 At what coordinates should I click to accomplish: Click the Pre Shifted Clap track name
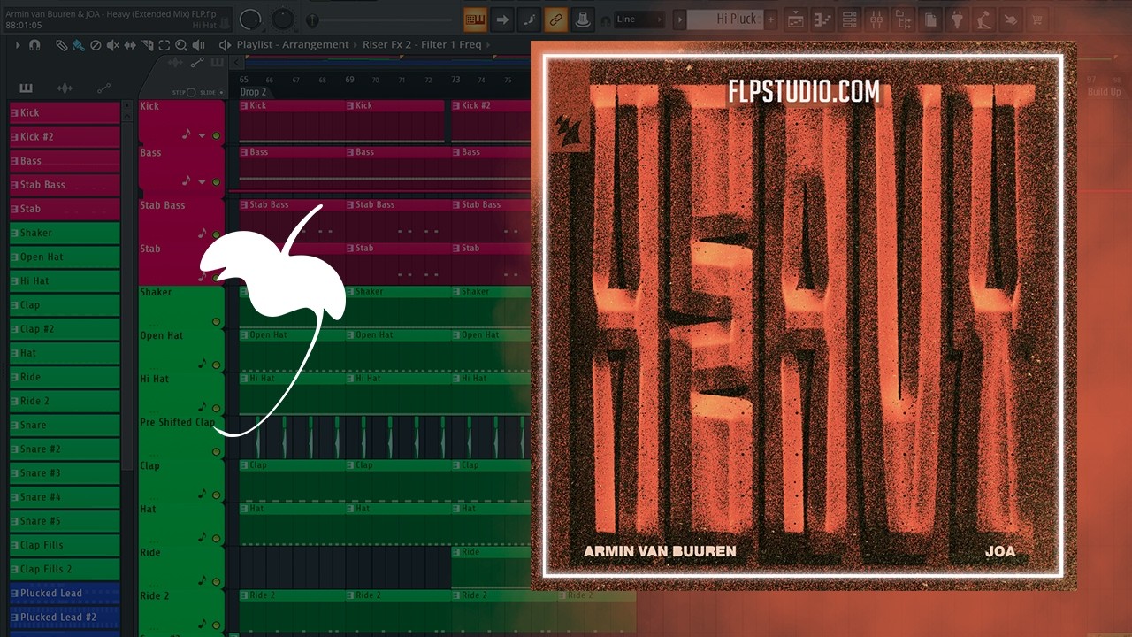pyautogui.click(x=178, y=422)
